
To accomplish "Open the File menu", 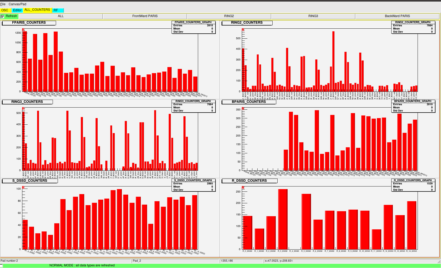I will [3, 4].
